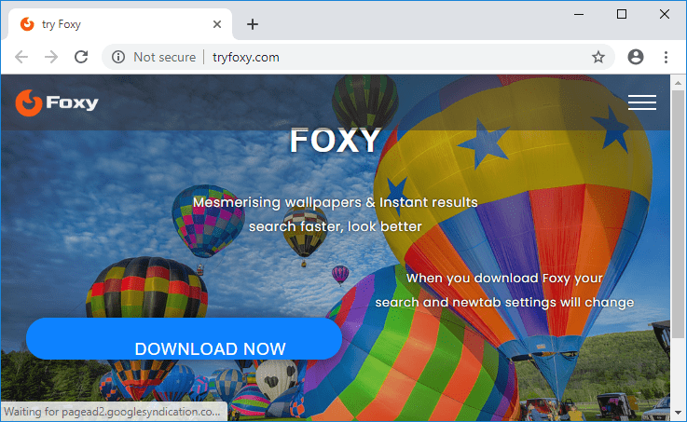Click the 'Waiting for pagead2.googlesyndication' status text

(112, 412)
